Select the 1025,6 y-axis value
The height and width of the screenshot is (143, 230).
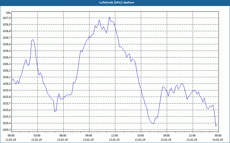tap(7, 110)
